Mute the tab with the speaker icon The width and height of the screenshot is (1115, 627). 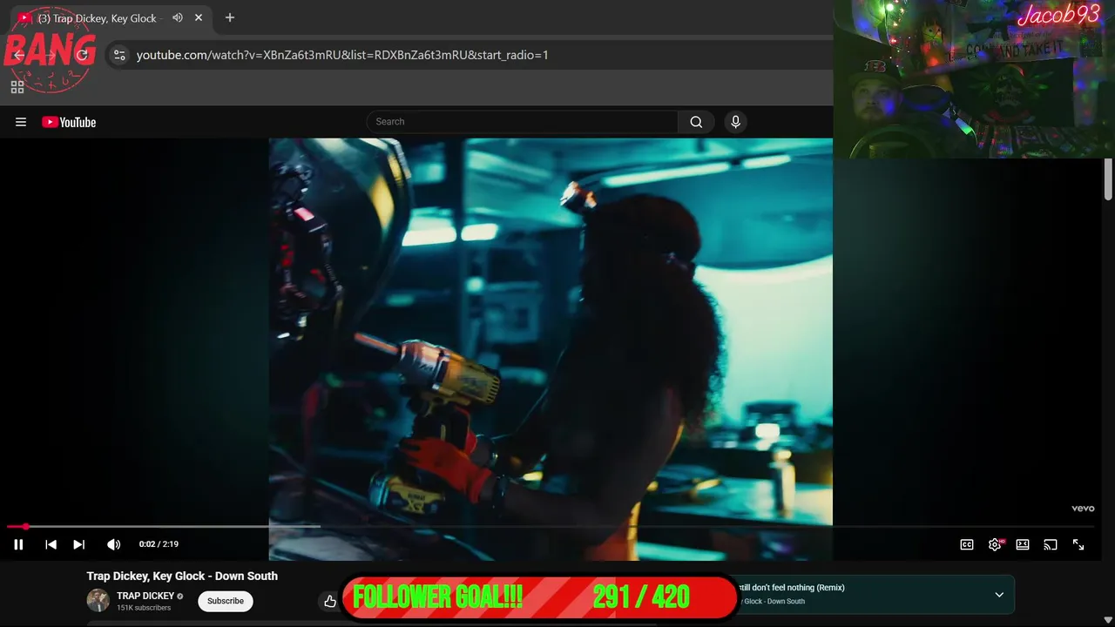click(x=178, y=17)
